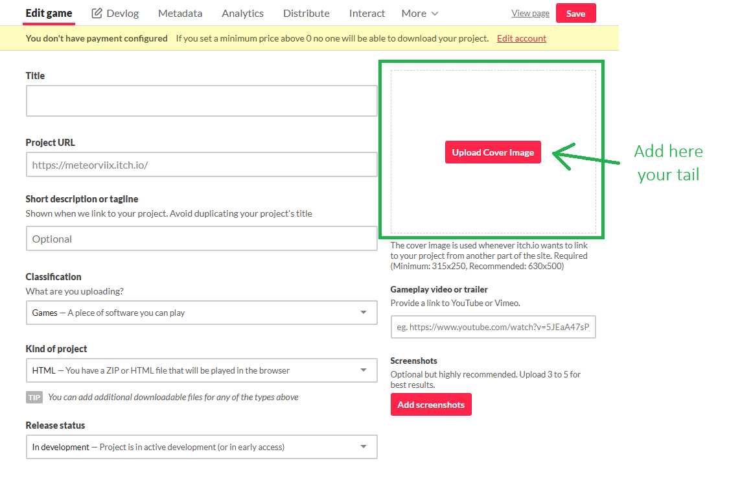This screenshot has width=729, height=478.
Task: Focus the Title text field
Action: (x=202, y=101)
